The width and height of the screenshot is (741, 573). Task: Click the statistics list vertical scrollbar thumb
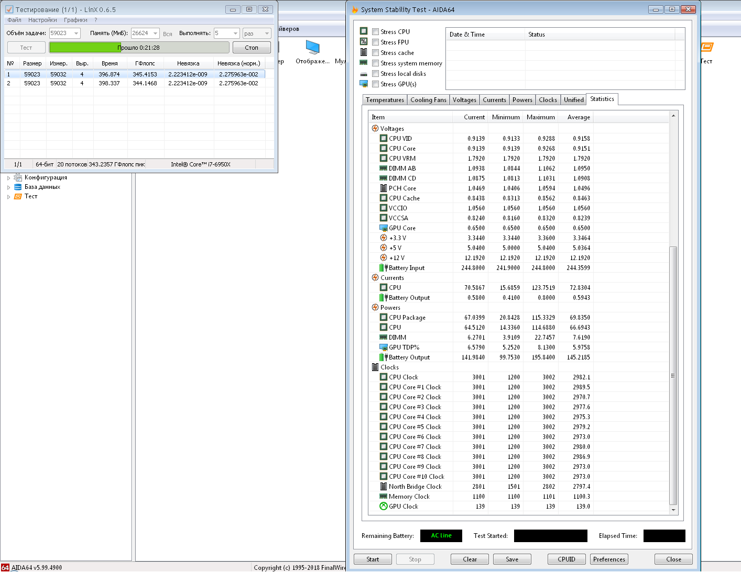click(x=673, y=376)
